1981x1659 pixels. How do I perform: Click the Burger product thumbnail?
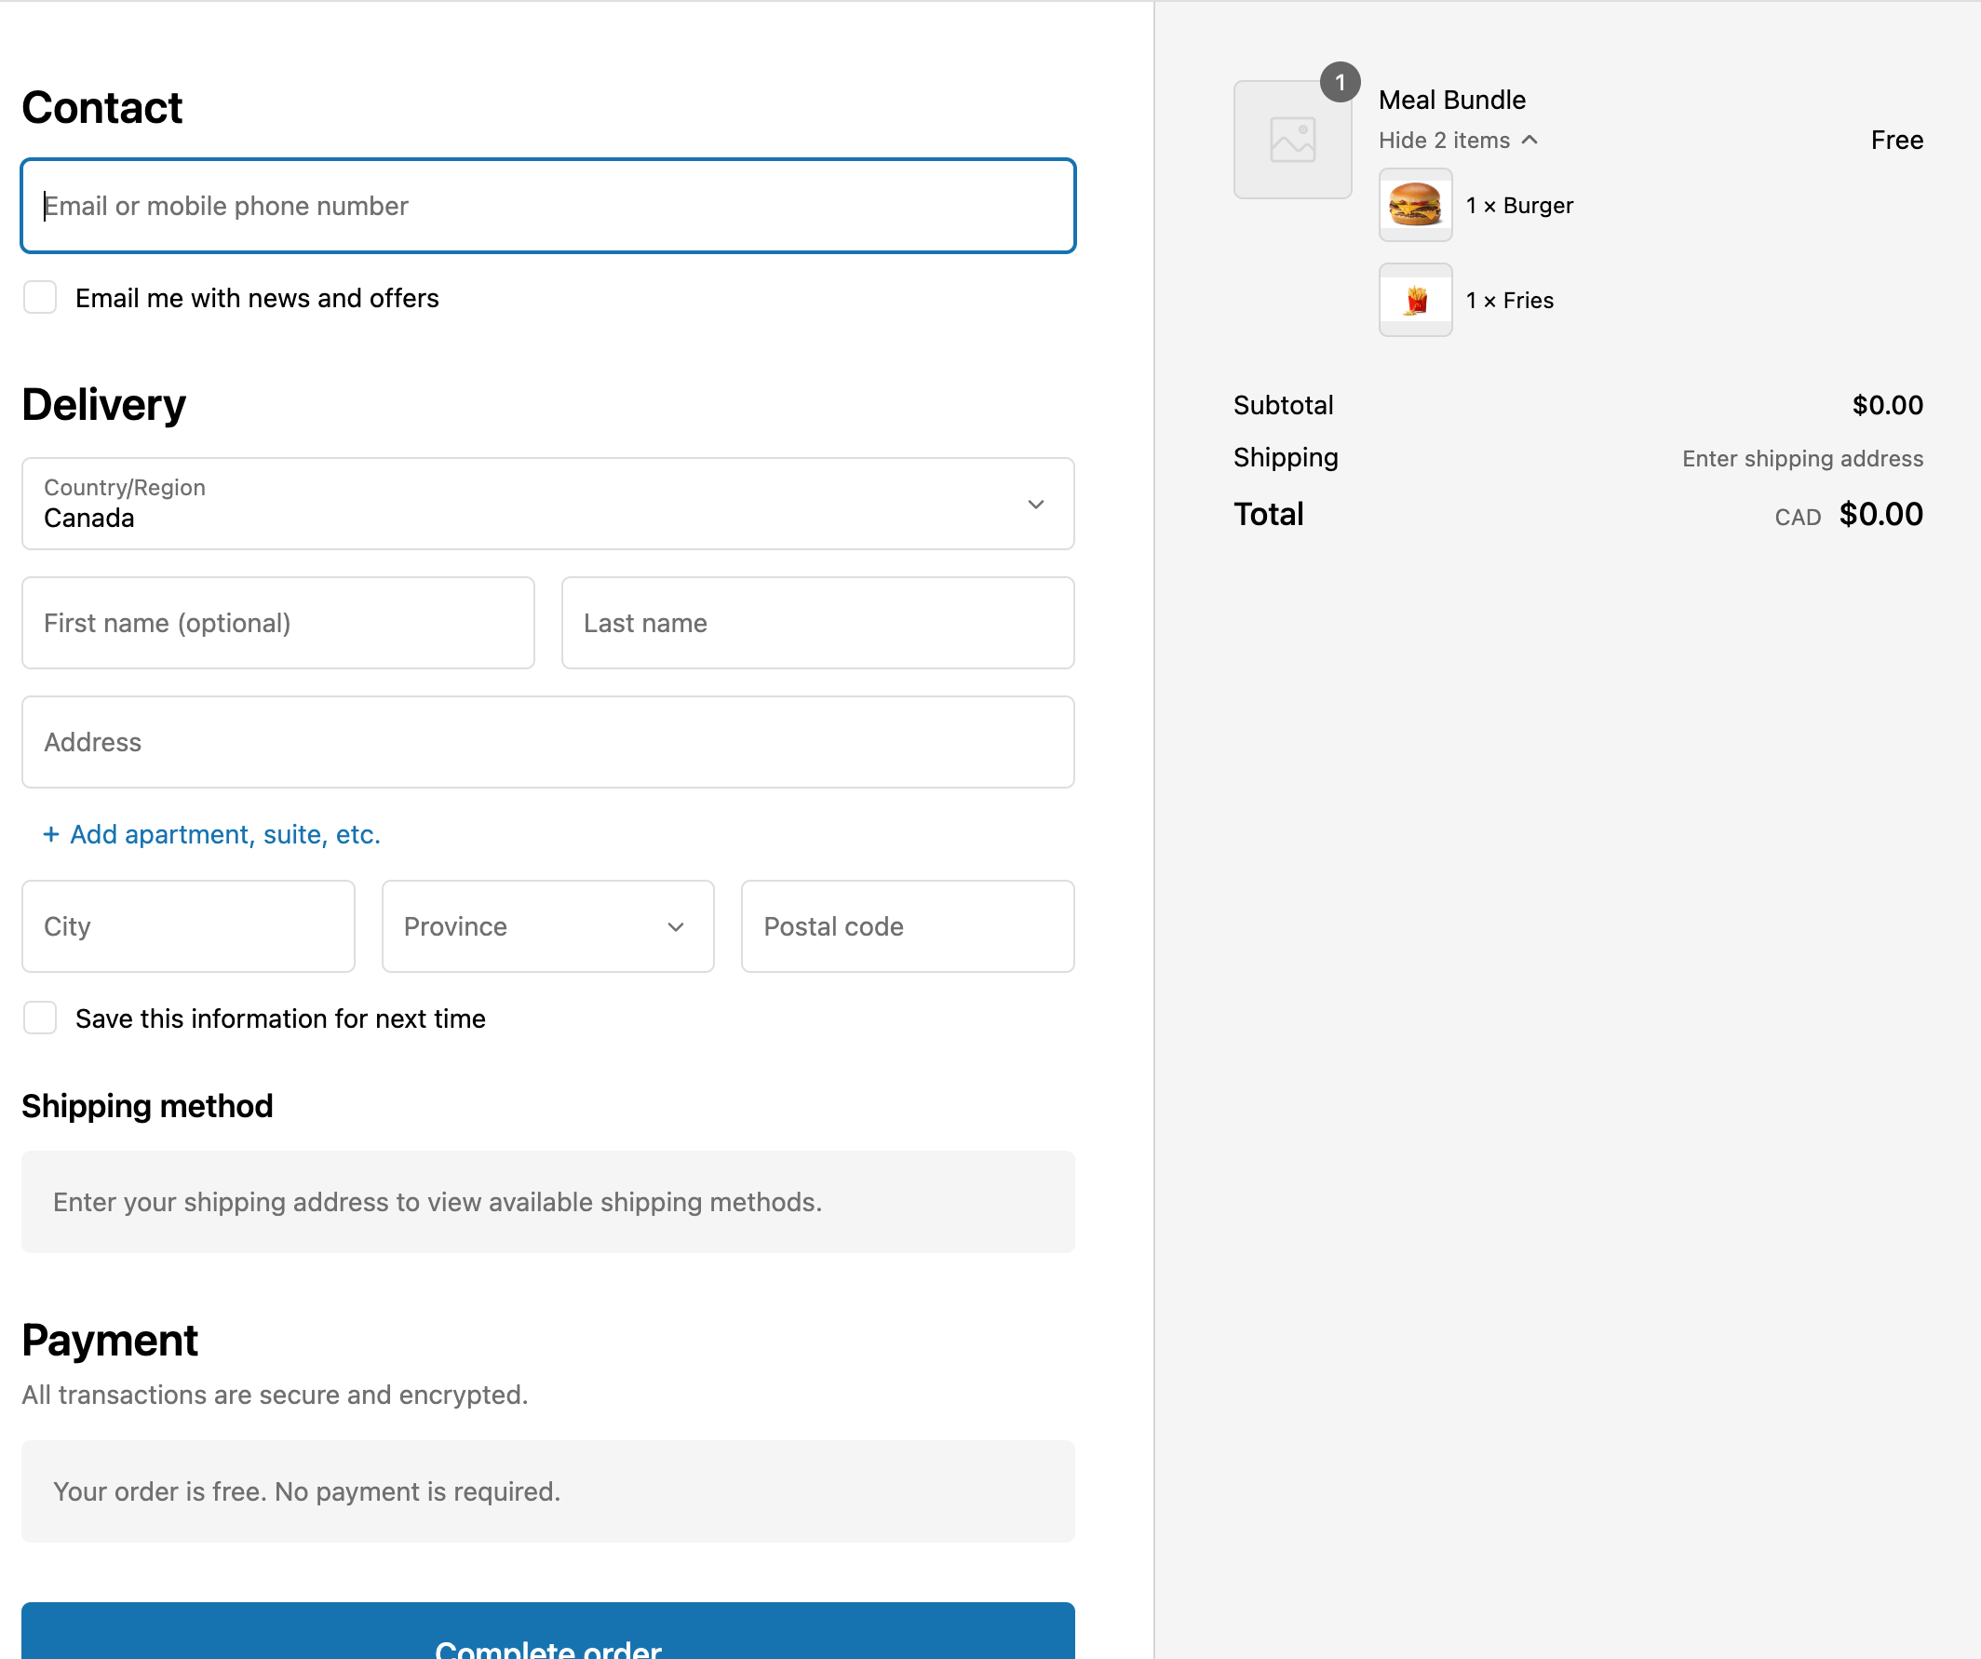click(x=1415, y=205)
